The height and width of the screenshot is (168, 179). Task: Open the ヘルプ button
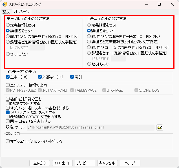pos(130,163)
